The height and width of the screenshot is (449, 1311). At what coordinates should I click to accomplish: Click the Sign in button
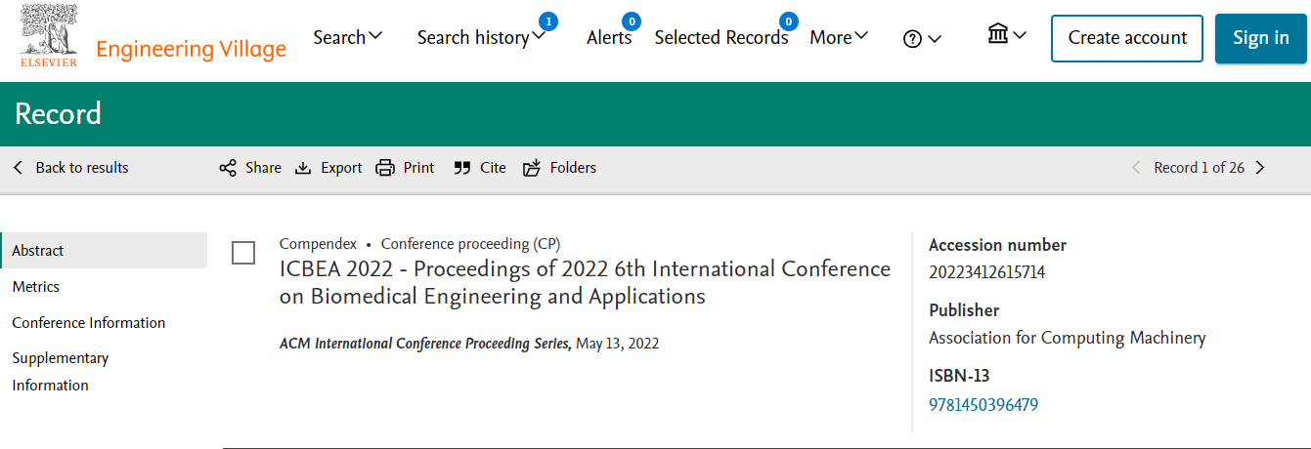(1261, 38)
